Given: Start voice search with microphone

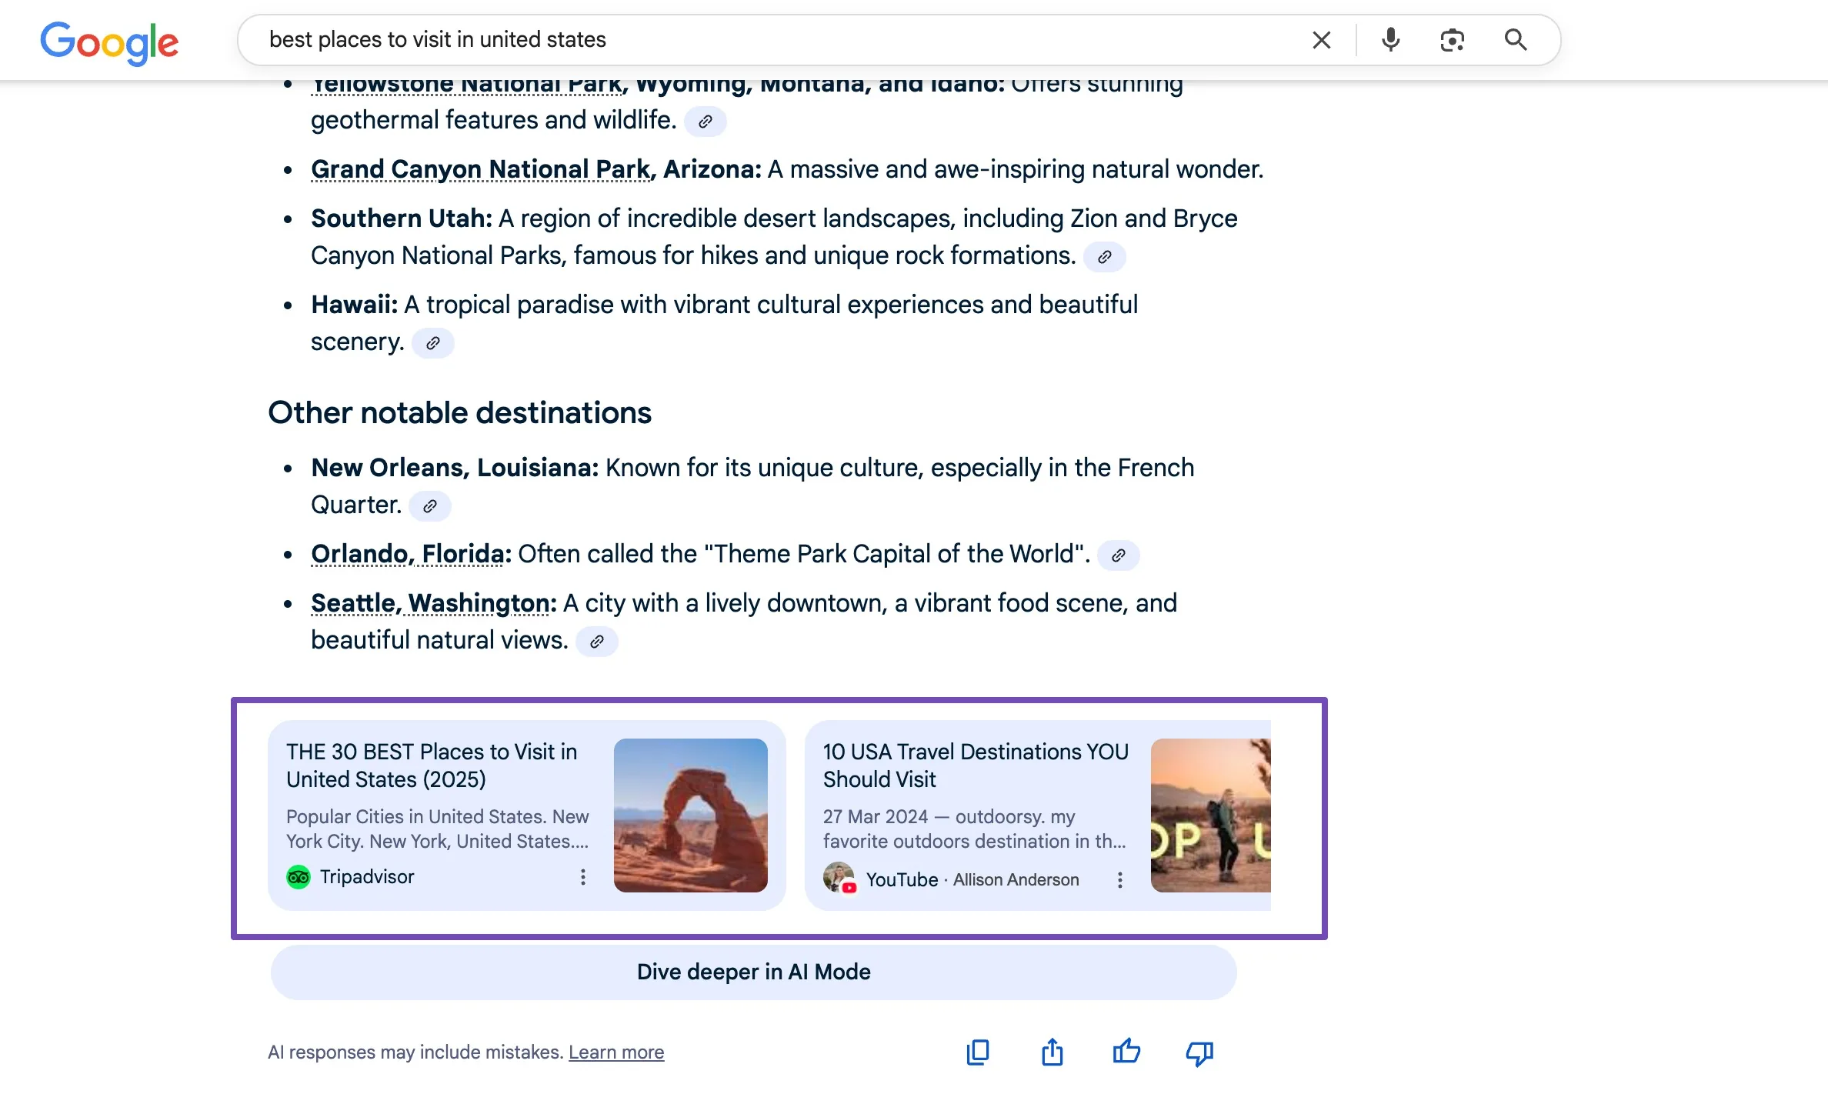Looking at the screenshot, I should pos(1390,40).
